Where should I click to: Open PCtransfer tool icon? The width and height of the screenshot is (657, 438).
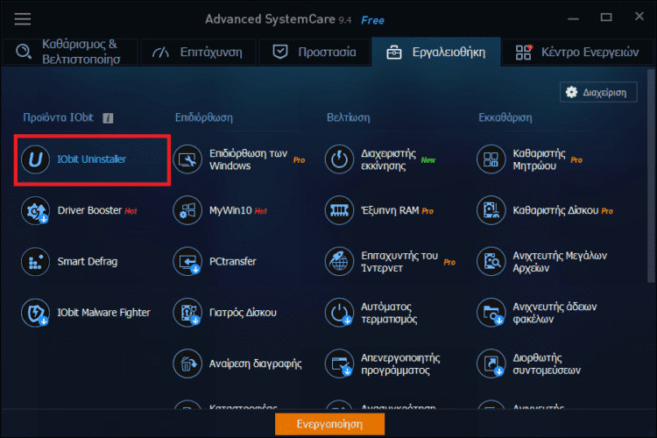click(x=187, y=262)
